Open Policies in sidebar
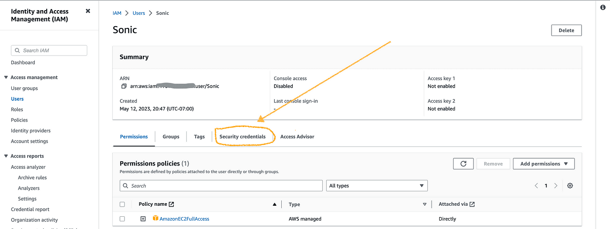The height and width of the screenshot is (229, 610). pos(19,120)
